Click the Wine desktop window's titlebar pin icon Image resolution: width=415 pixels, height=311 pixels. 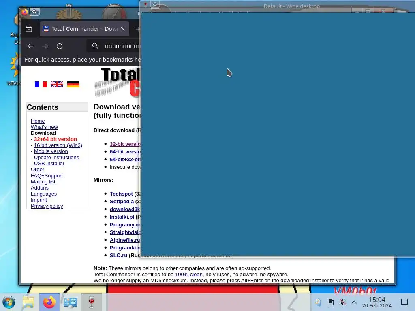[x=155, y=4]
